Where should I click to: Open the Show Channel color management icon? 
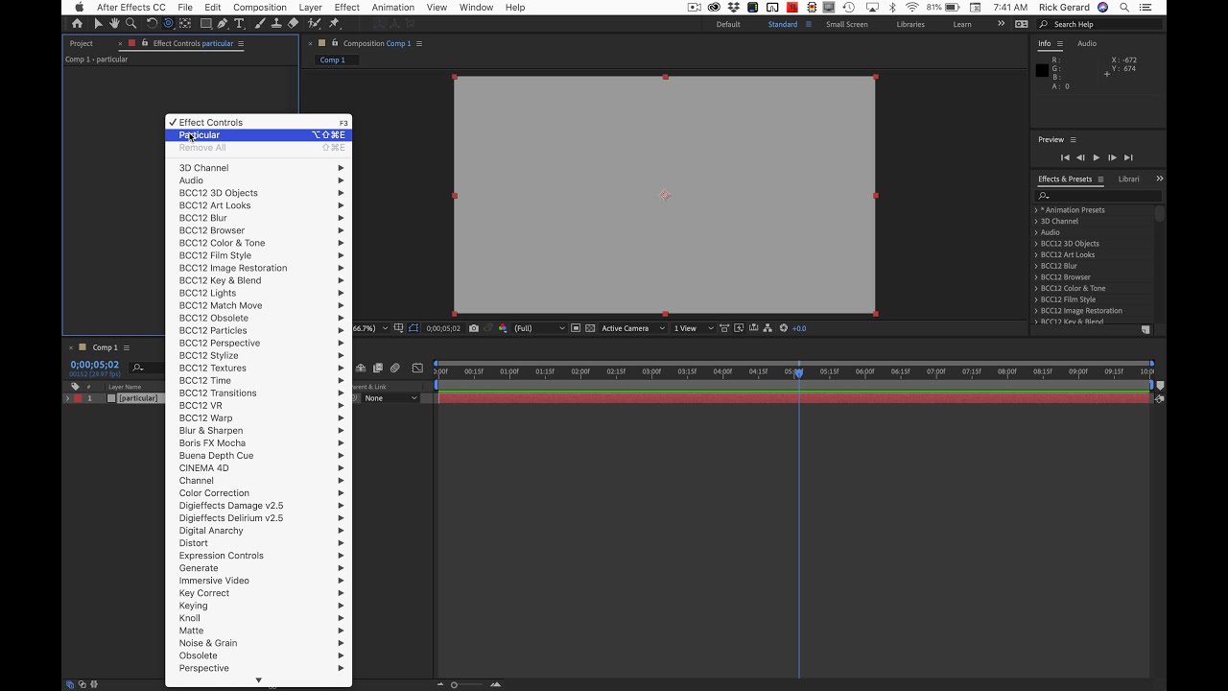click(503, 328)
